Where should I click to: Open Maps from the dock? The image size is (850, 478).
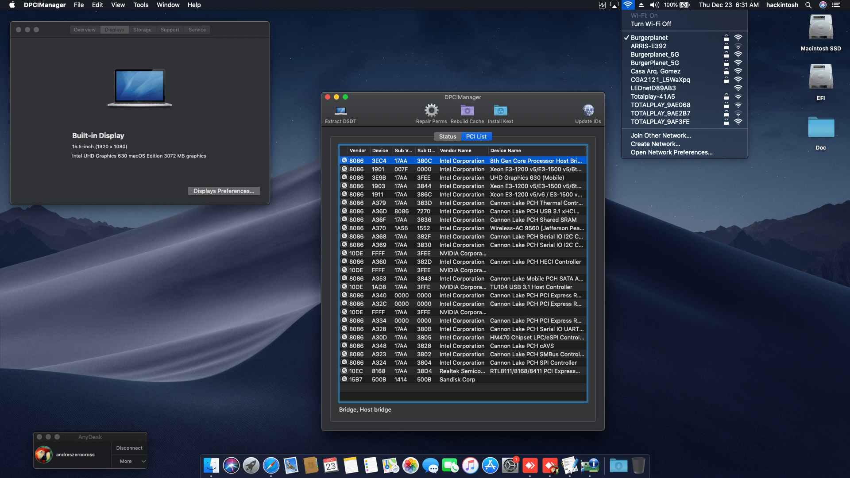(390, 465)
